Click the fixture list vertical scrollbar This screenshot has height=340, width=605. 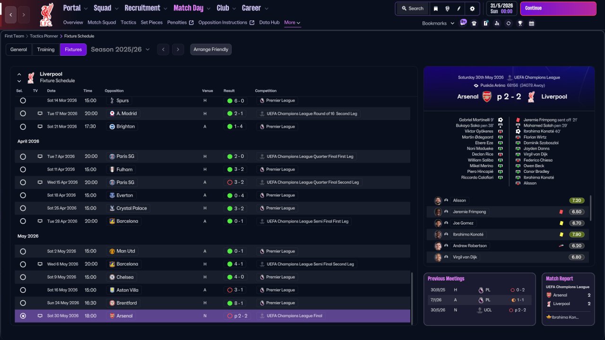[x=412, y=298]
